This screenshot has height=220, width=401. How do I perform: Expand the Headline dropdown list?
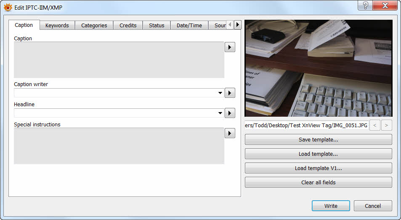point(220,113)
